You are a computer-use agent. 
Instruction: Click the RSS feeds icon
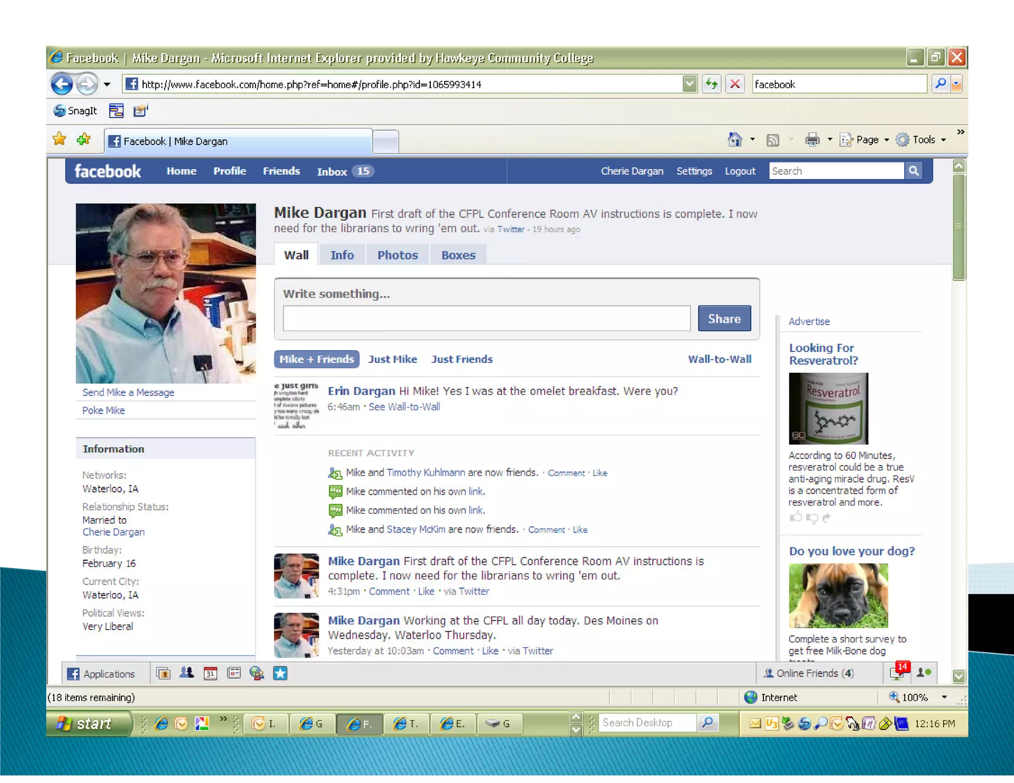[772, 140]
